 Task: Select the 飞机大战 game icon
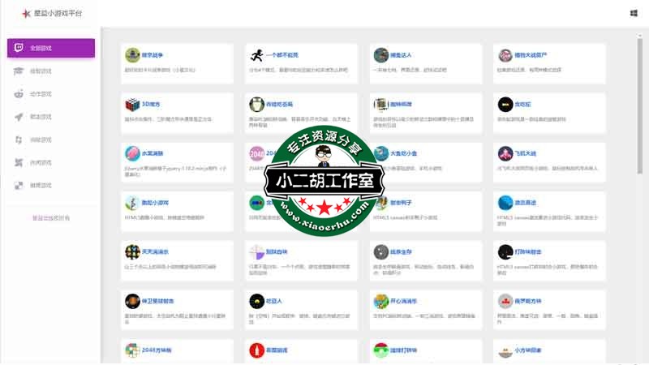click(505, 153)
